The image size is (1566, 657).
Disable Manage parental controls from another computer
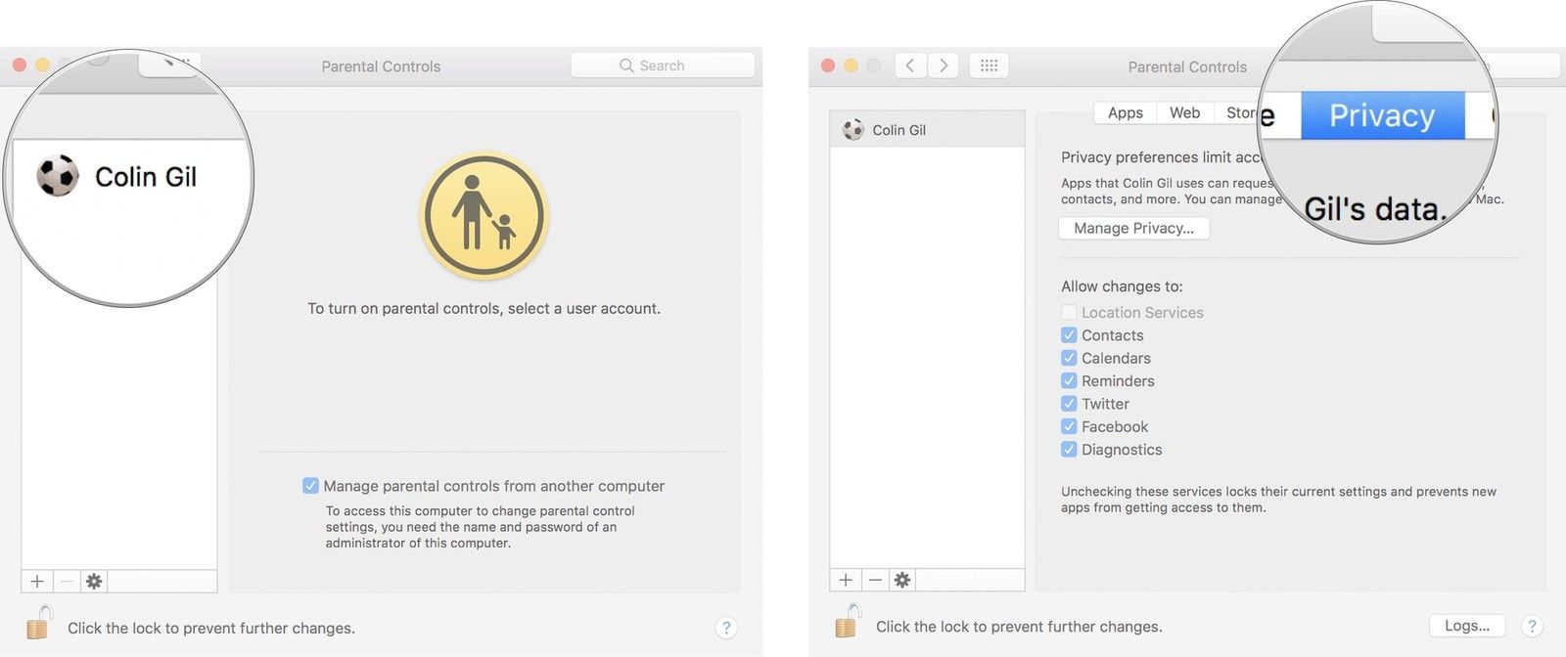[310, 486]
